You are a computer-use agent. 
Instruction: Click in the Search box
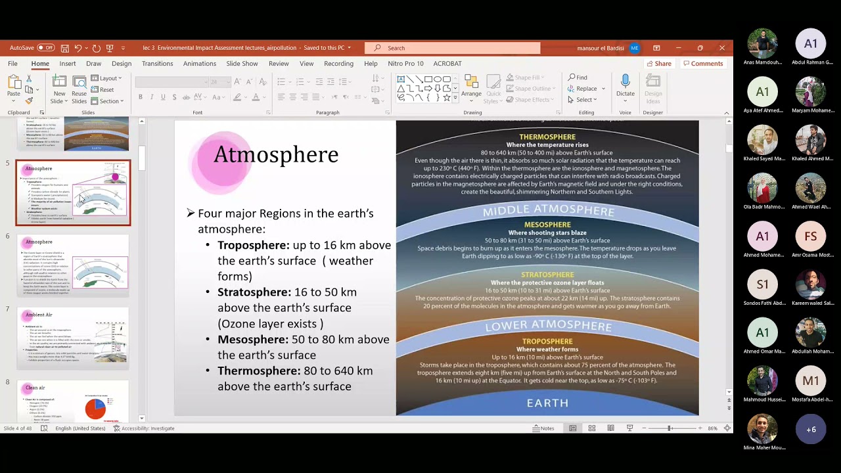point(453,48)
